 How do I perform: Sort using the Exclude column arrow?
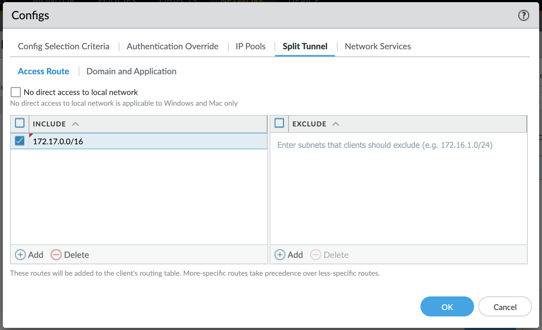336,124
